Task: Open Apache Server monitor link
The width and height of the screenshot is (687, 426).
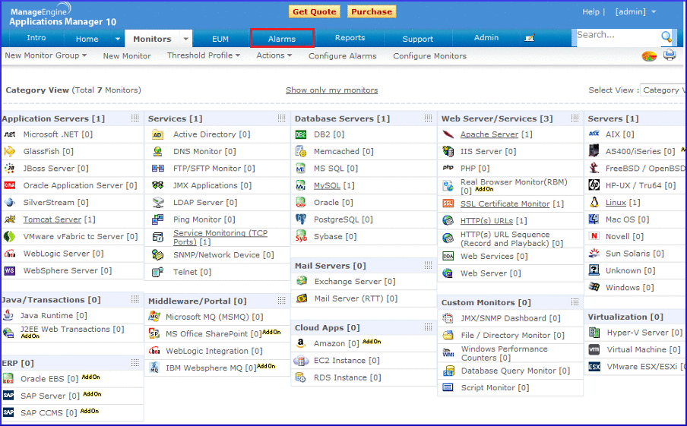Action: 489,134
